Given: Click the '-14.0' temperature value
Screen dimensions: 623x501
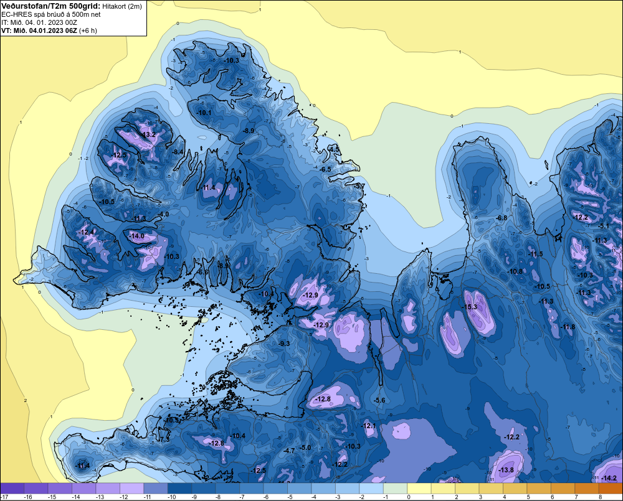Looking at the screenshot, I should [136, 236].
